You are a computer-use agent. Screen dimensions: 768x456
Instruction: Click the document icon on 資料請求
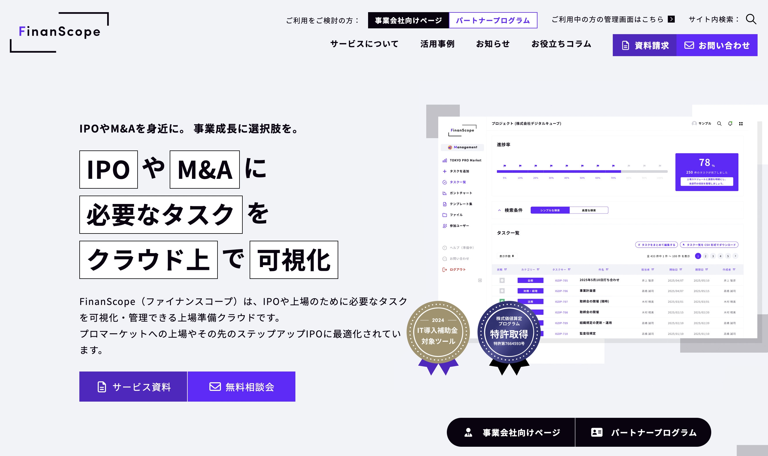[625, 45]
